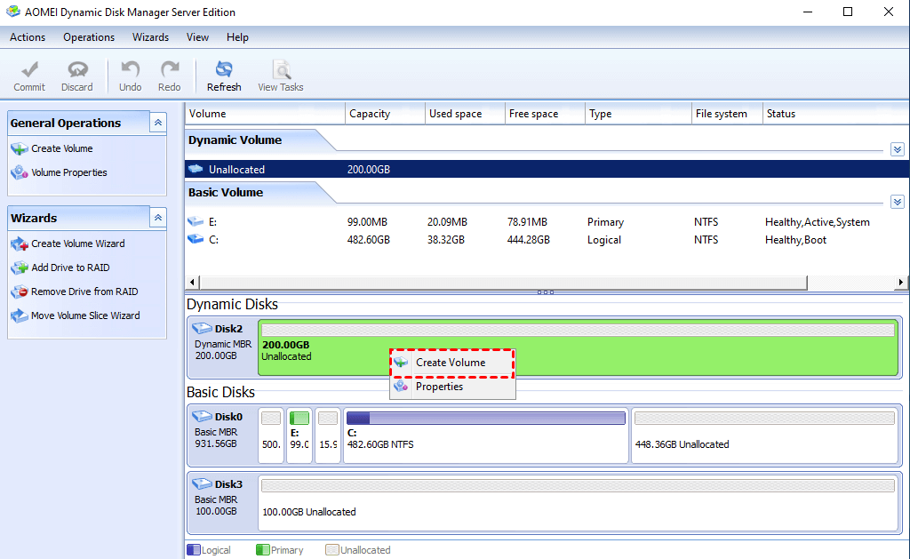This screenshot has height=559, width=910.
Task: Click the Create Volume icon in General Operations
Action: click(x=20, y=148)
